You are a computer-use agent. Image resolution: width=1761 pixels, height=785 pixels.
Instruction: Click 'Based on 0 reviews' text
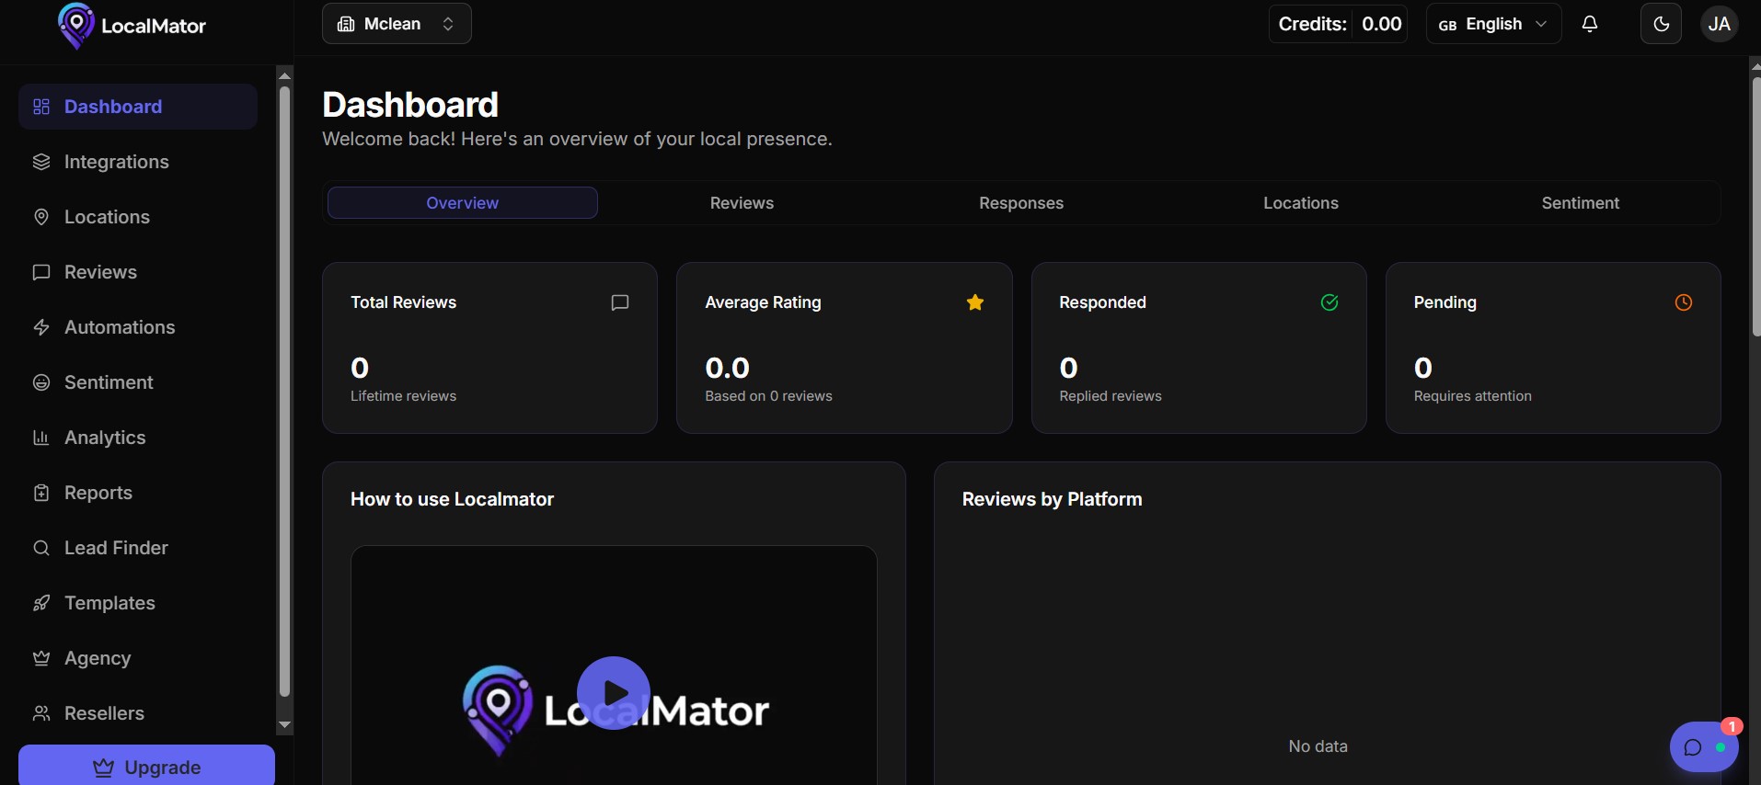[768, 396]
